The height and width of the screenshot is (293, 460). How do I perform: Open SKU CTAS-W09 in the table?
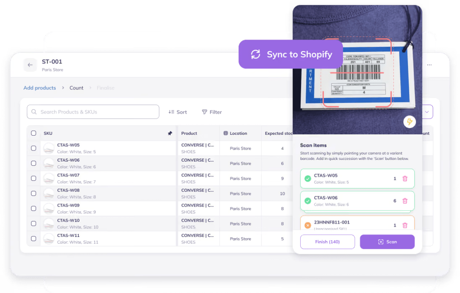point(68,205)
